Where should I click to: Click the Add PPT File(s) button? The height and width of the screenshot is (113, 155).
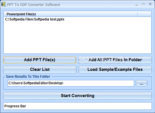click(40, 60)
